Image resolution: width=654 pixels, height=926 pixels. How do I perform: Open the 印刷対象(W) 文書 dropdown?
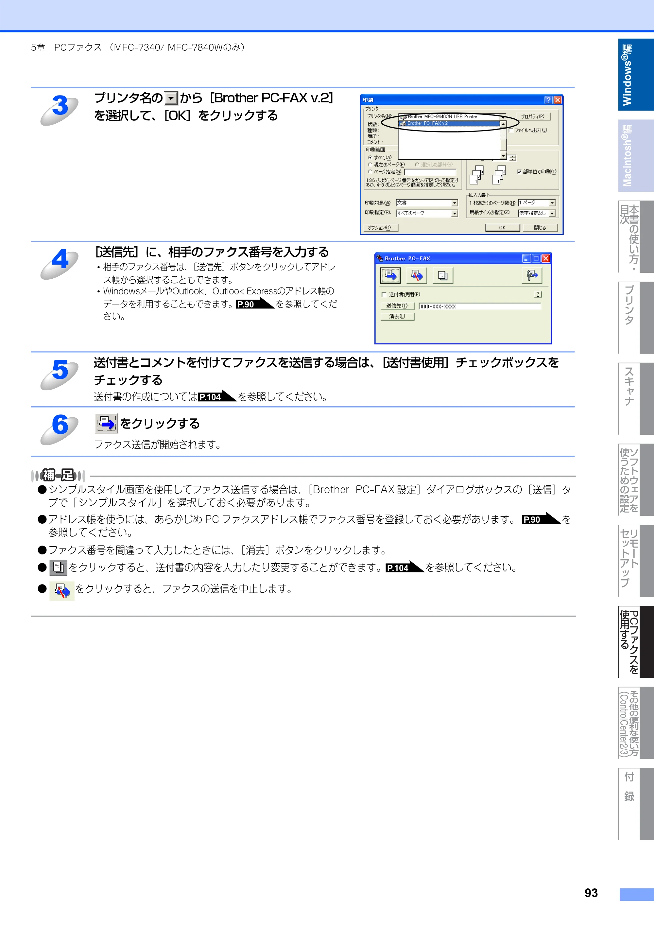pyautogui.click(x=427, y=203)
